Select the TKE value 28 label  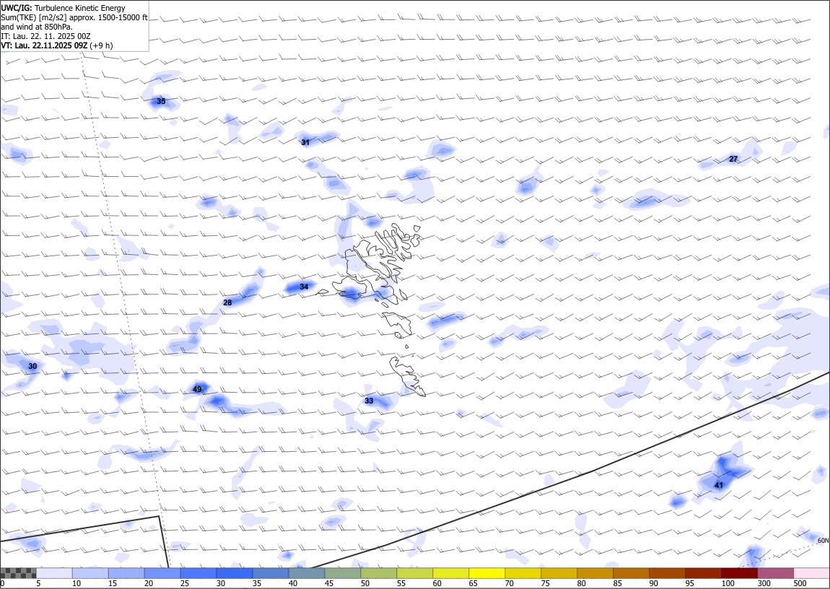coord(227,302)
